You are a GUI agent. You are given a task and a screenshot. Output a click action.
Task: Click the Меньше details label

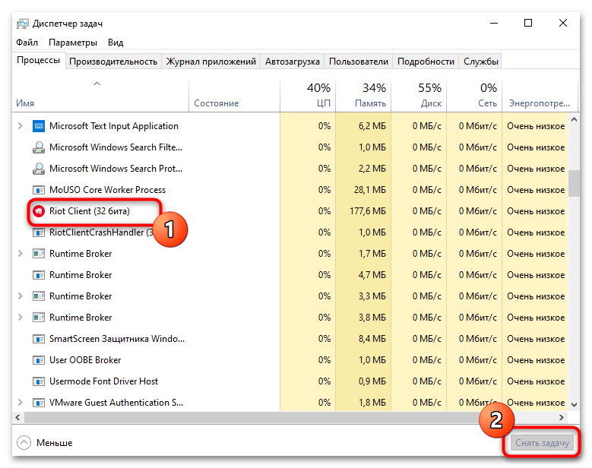coord(55,443)
